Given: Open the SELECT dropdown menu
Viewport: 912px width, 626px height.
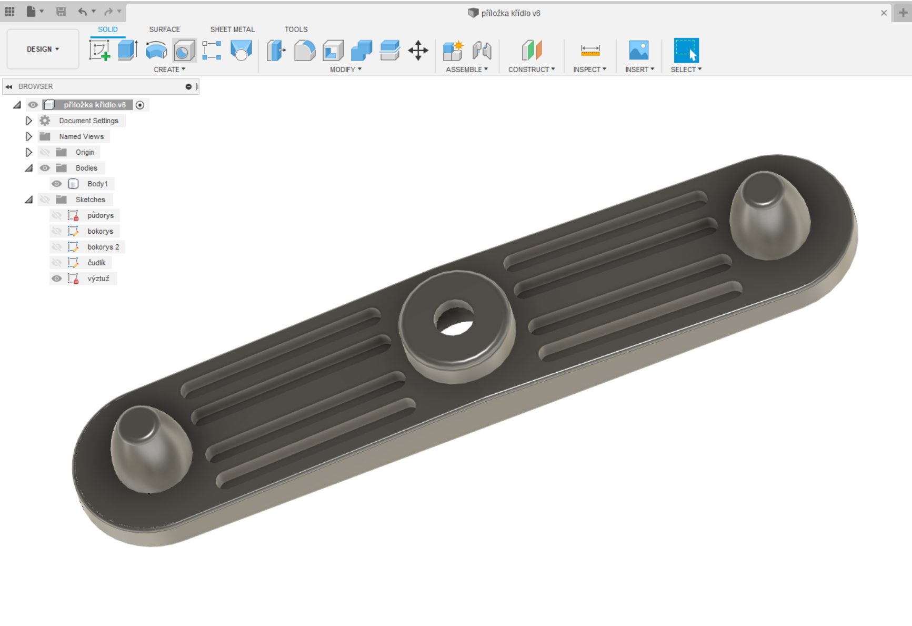Looking at the screenshot, I should 686,69.
